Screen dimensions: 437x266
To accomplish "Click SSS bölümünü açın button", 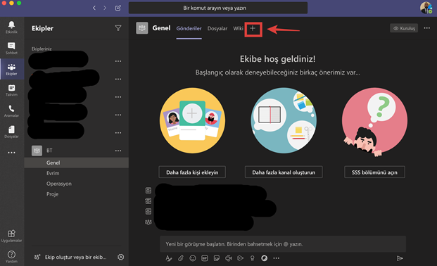I will [x=374, y=172].
